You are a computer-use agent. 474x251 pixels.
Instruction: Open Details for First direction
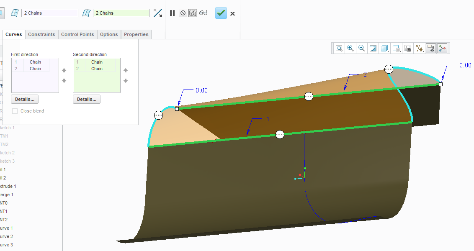(x=25, y=99)
